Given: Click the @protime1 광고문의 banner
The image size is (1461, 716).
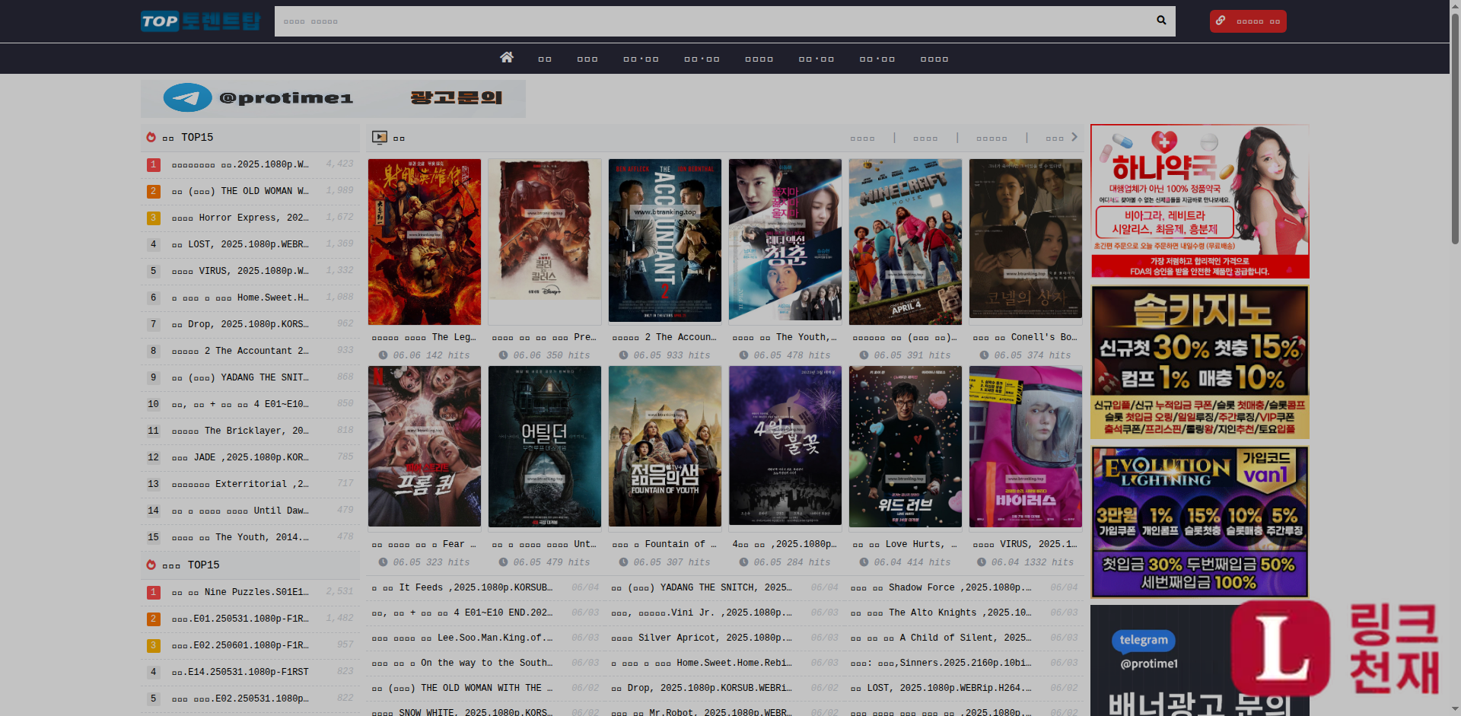Looking at the screenshot, I should 333,98.
